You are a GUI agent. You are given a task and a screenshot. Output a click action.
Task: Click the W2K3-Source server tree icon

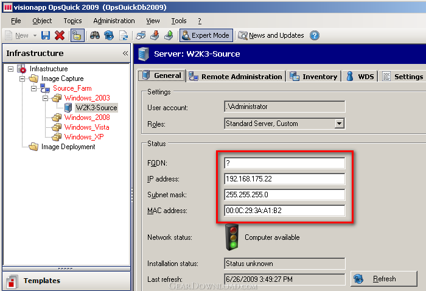(x=68, y=108)
